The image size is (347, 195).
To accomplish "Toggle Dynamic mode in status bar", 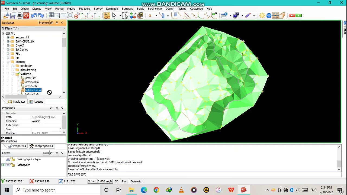I will pyautogui.click(x=136, y=181).
